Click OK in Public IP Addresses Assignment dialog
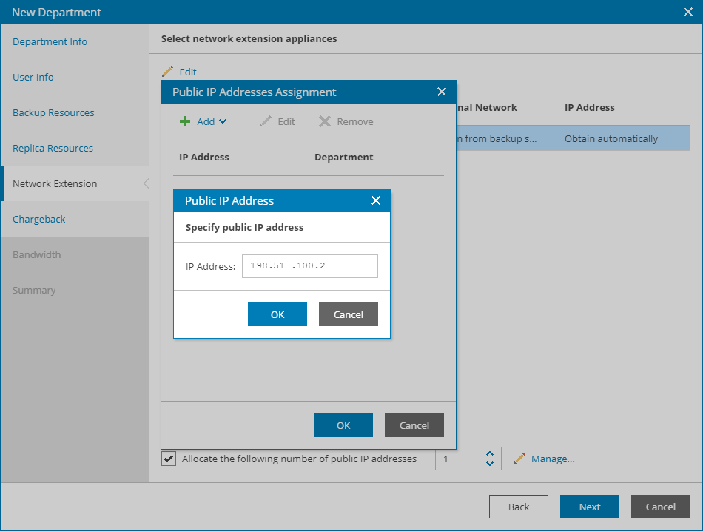 click(x=343, y=425)
